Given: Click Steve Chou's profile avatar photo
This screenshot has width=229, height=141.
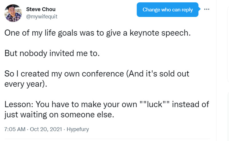Looking at the screenshot, I should tap(13, 13).
